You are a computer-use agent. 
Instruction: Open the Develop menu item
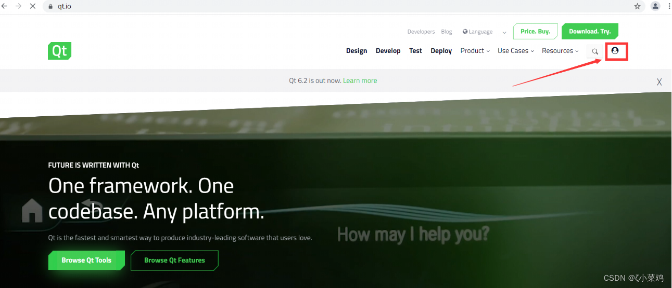[x=388, y=51]
